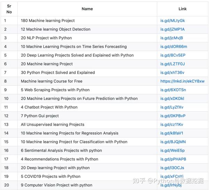Open the is.gd/WeiE5p link
Screen dimensions: 209x190
click(x=172, y=150)
